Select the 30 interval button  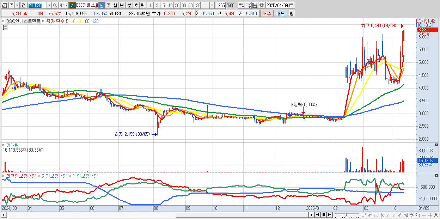click(184, 5)
